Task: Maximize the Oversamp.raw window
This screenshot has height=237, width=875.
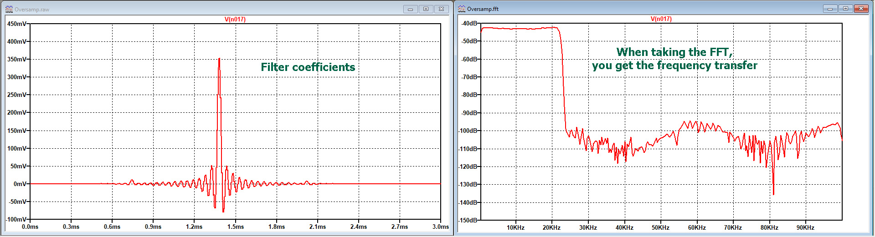Action: click(426, 9)
